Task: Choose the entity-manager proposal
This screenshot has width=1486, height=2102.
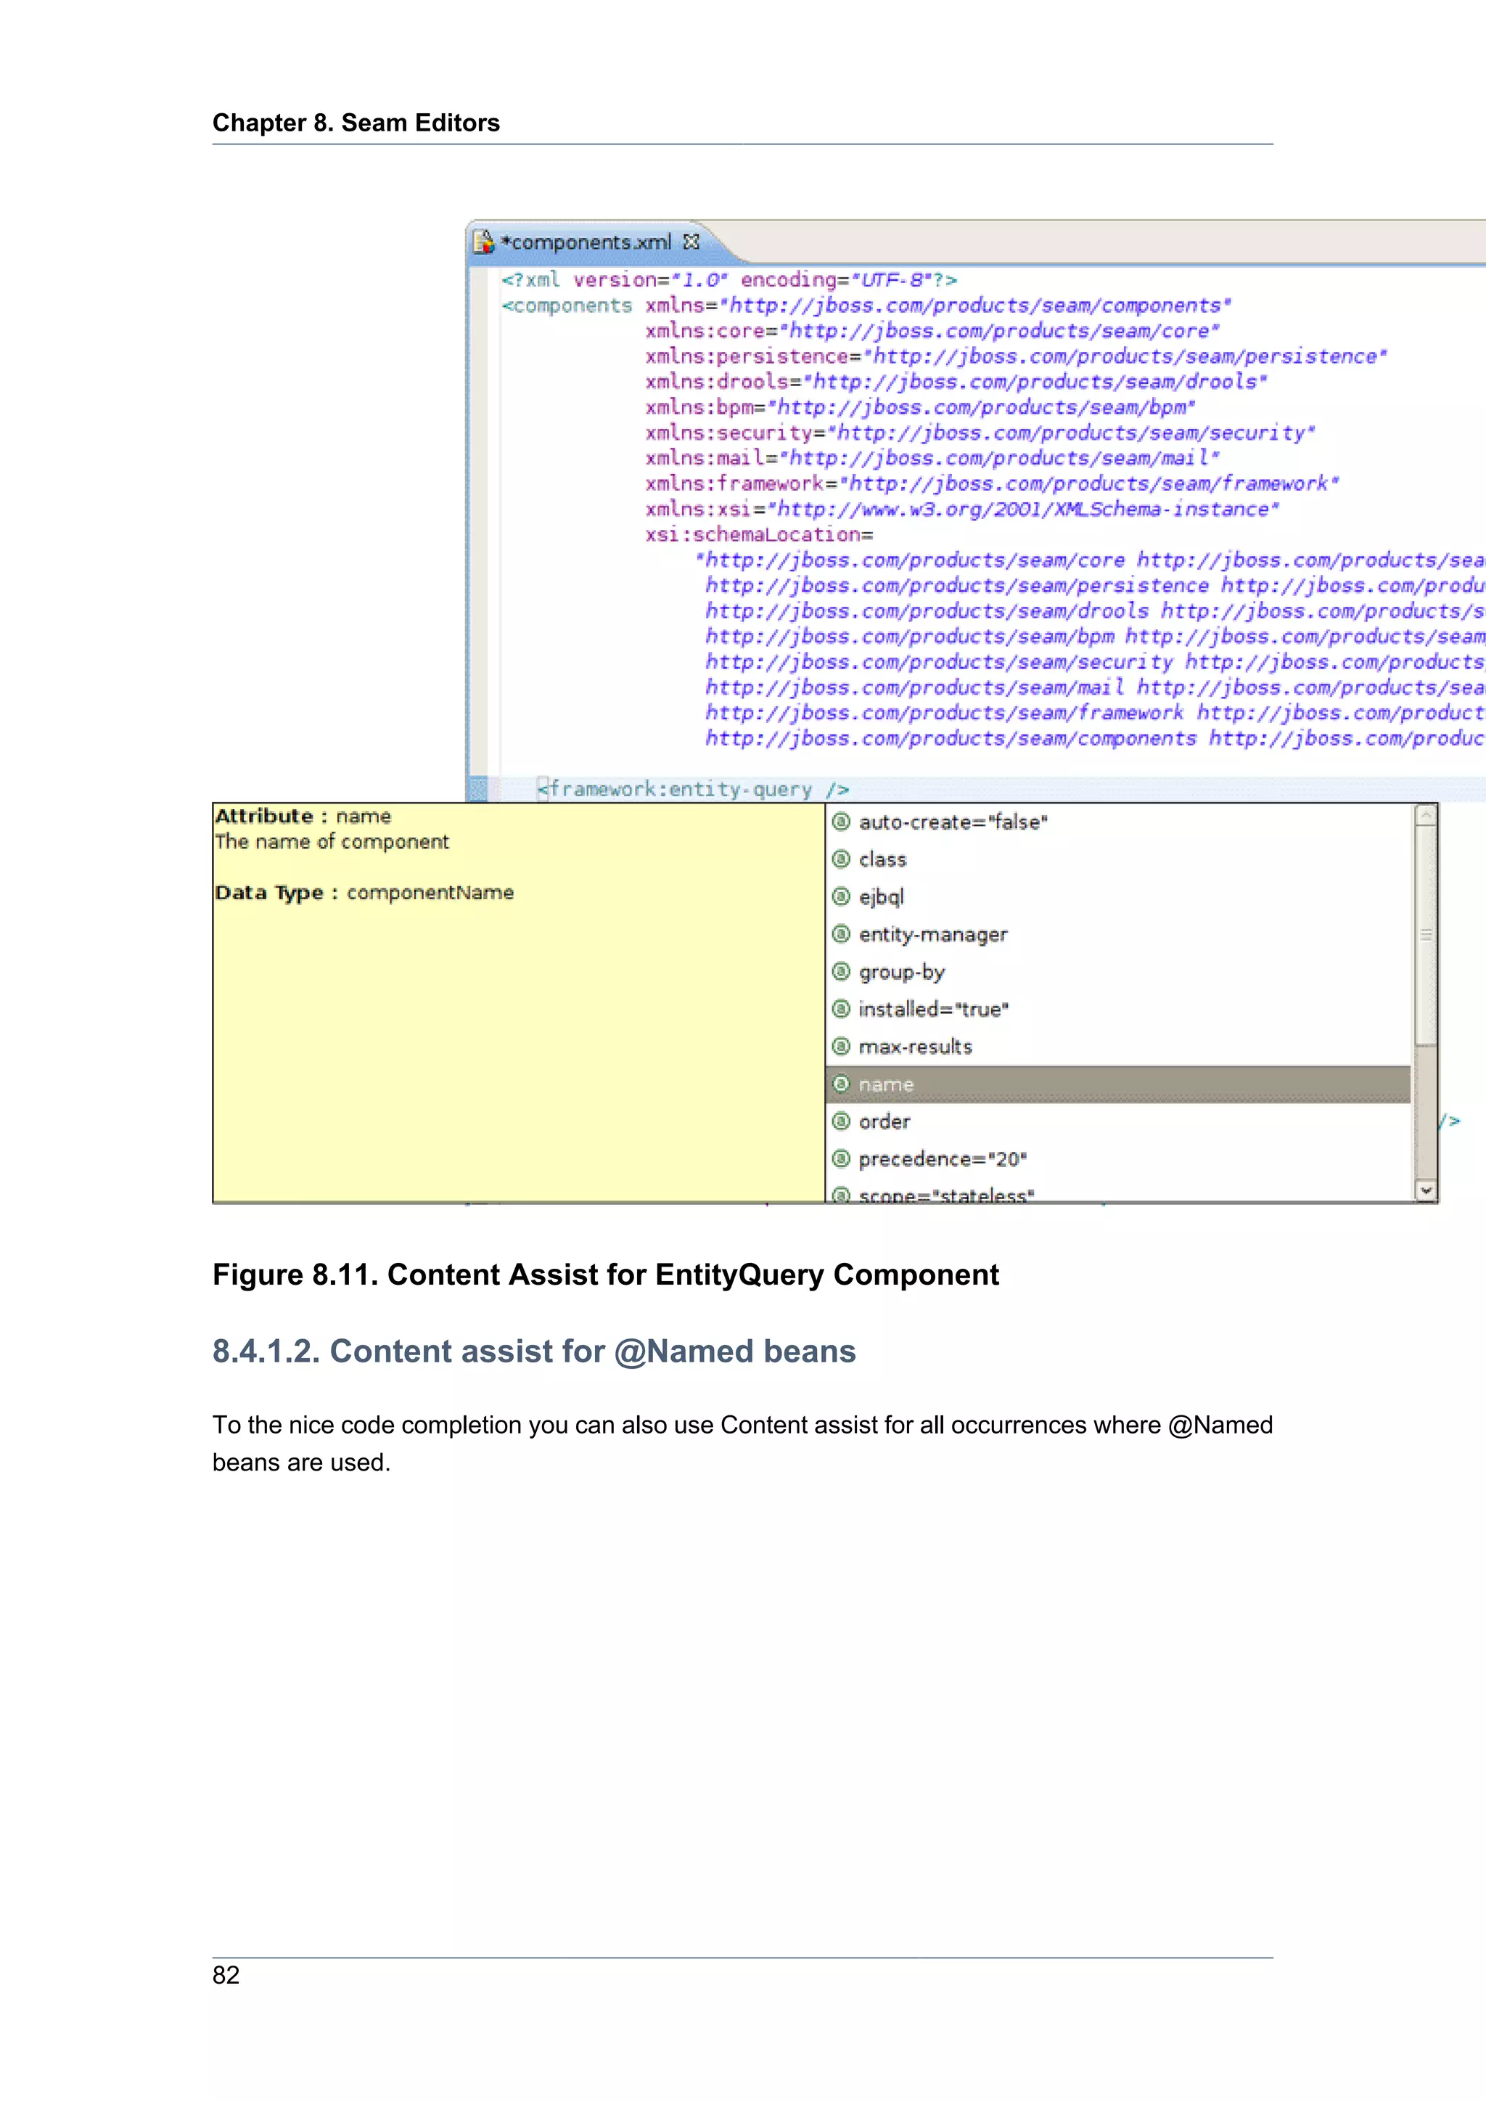Action: pyautogui.click(x=1118, y=935)
